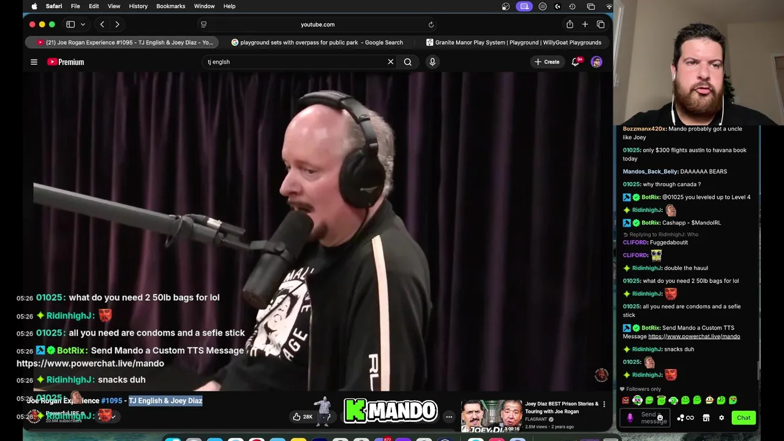Click the Chat send button
Image resolution: width=784 pixels, height=441 pixels.
[x=744, y=418]
